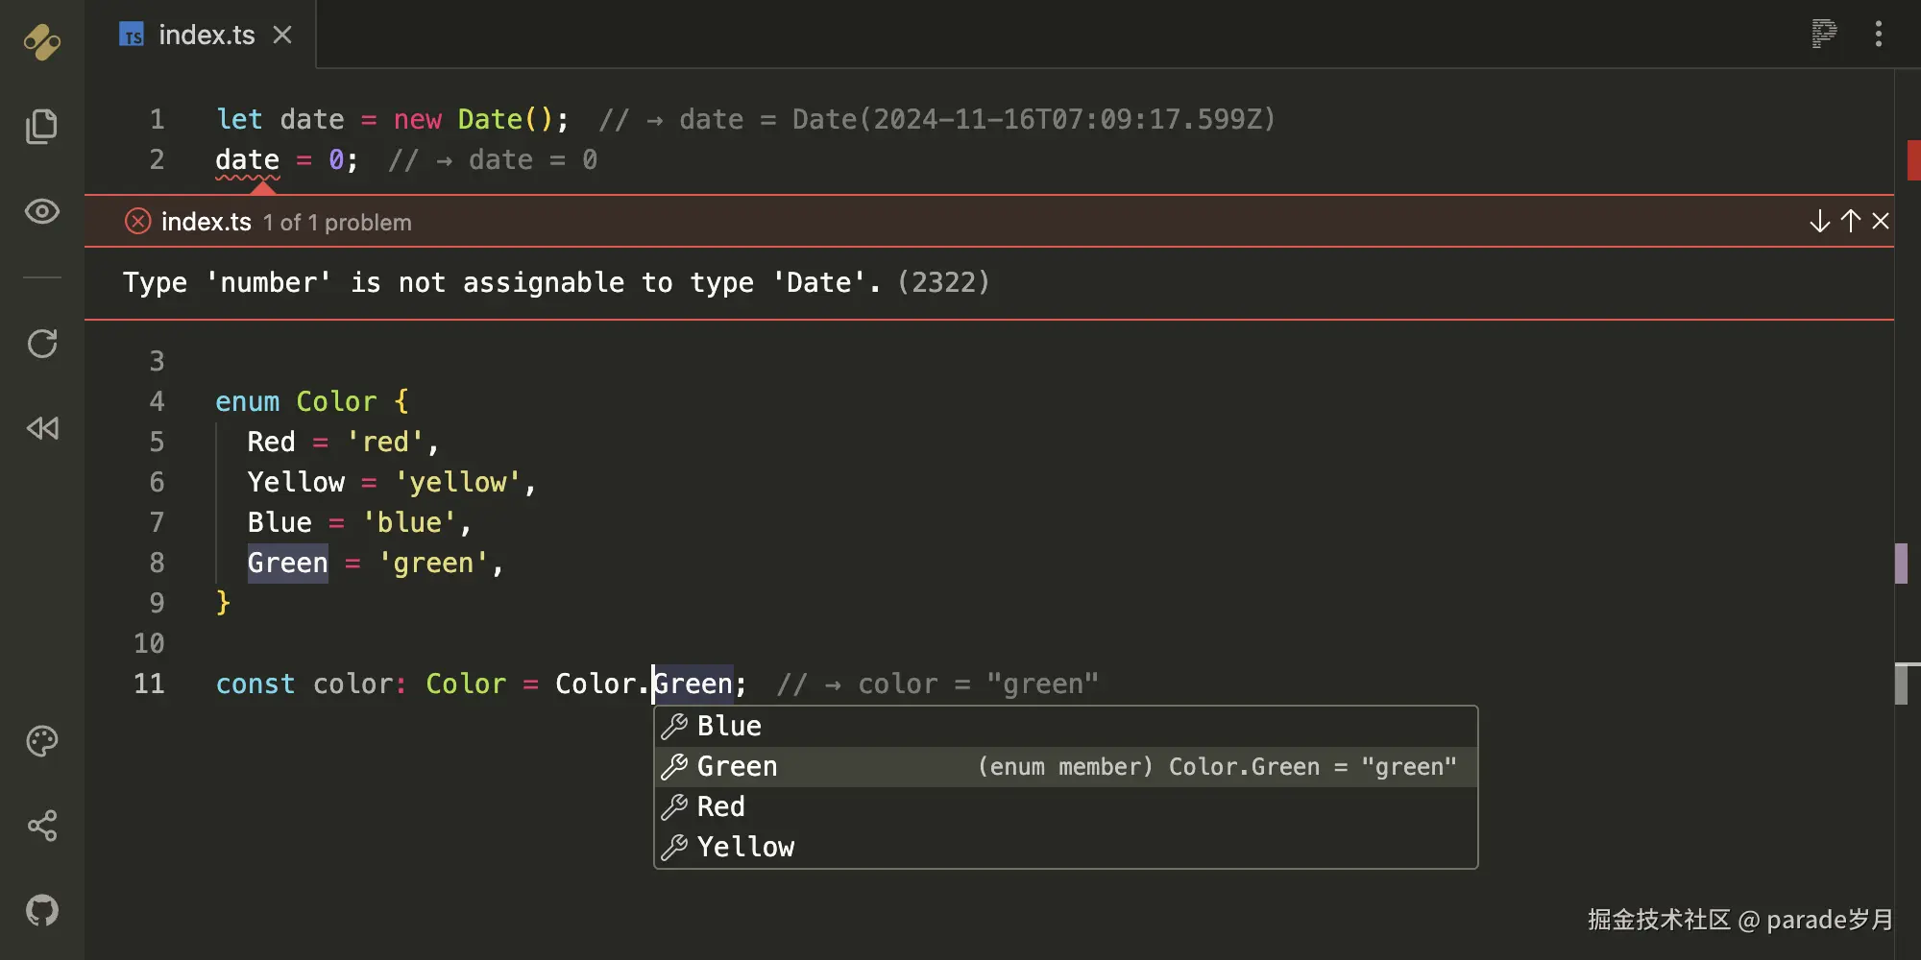This screenshot has height=960, width=1921.
Task: Dismiss the problems panel
Action: 1881,221
